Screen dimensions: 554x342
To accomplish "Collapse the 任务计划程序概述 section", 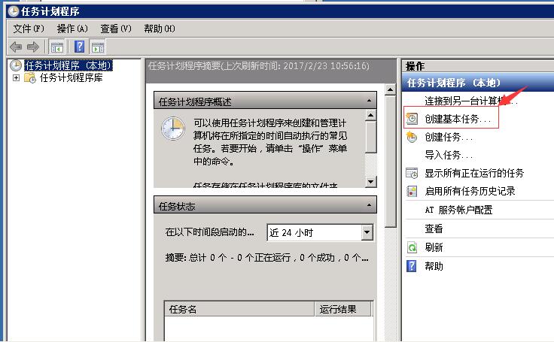I will pyautogui.click(x=369, y=101).
